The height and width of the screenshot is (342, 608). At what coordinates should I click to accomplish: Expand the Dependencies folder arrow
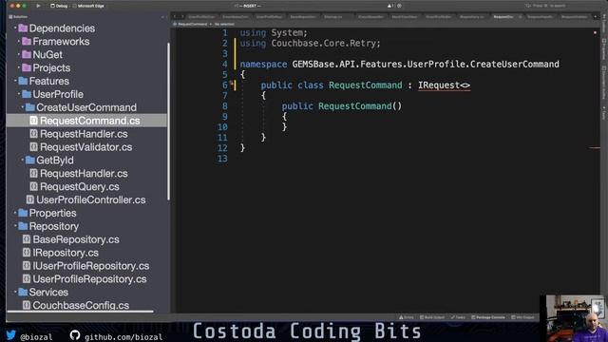(15, 28)
